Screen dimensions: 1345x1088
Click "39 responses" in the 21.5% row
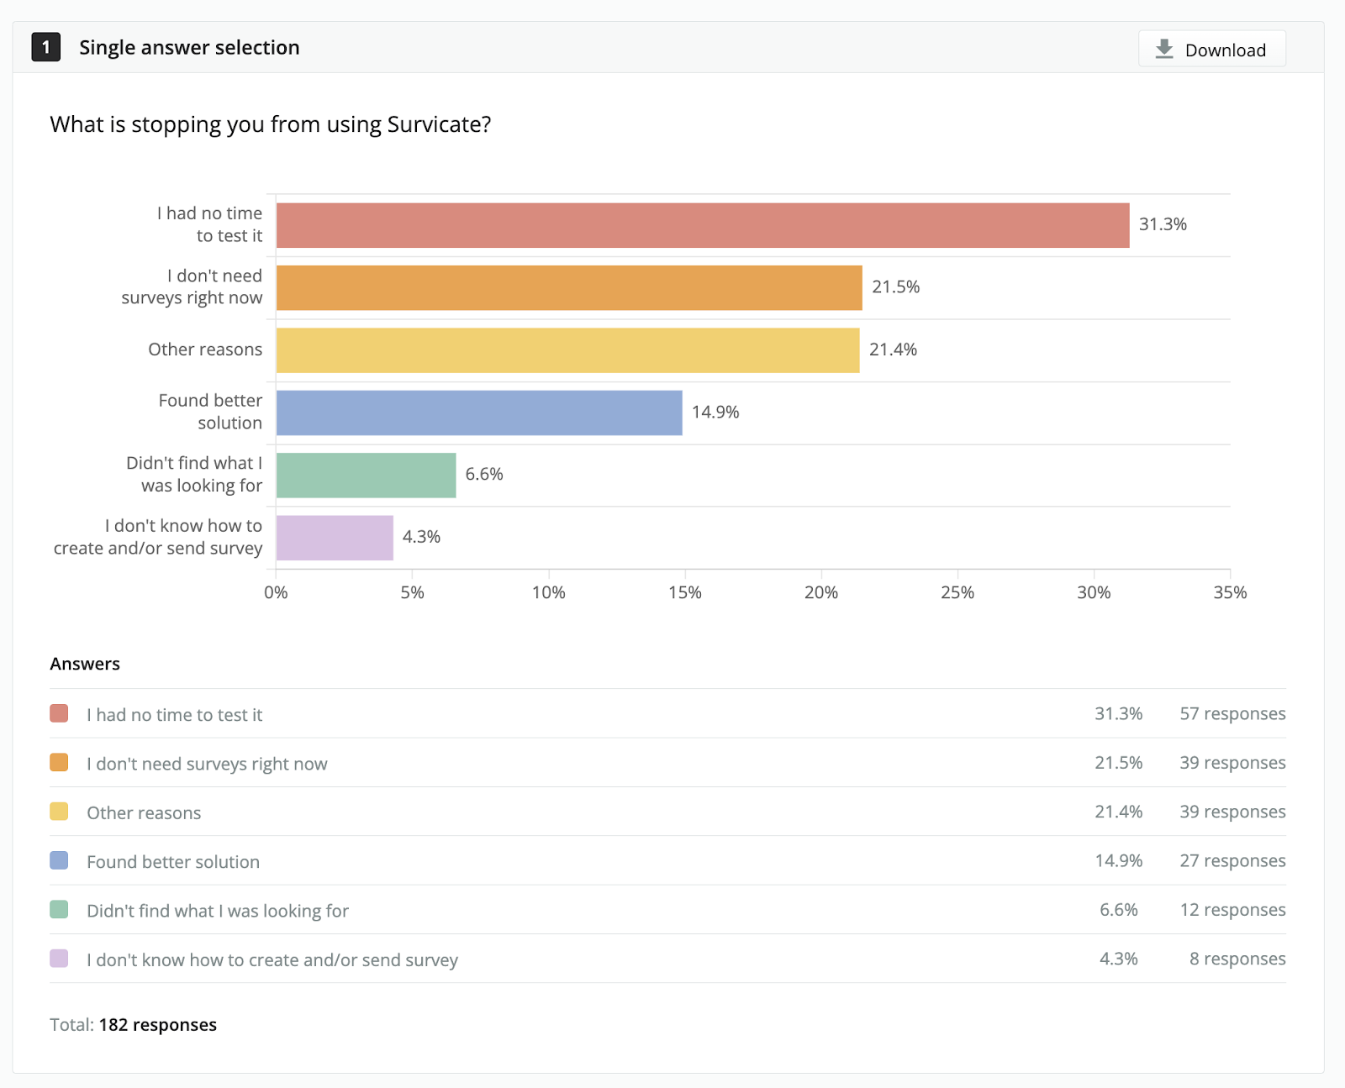[x=1232, y=762]
